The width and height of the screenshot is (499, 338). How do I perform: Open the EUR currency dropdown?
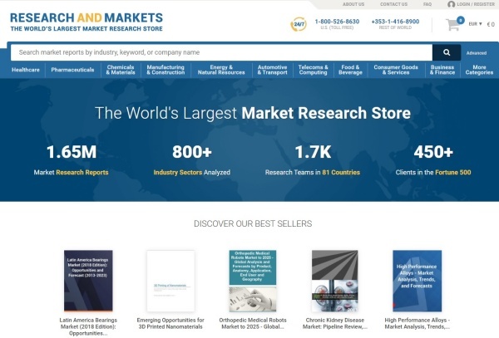[x=475, y=24]
